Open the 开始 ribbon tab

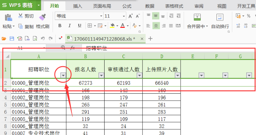[55, 6]
